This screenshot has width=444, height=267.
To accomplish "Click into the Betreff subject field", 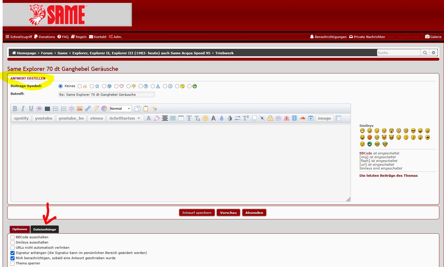I will click(x=106, y=95).
